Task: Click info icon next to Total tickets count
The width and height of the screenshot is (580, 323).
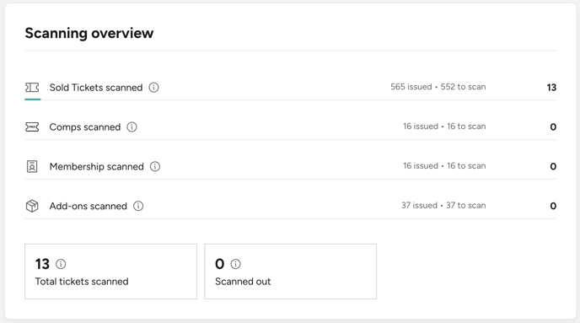Action: click(61, 264)
